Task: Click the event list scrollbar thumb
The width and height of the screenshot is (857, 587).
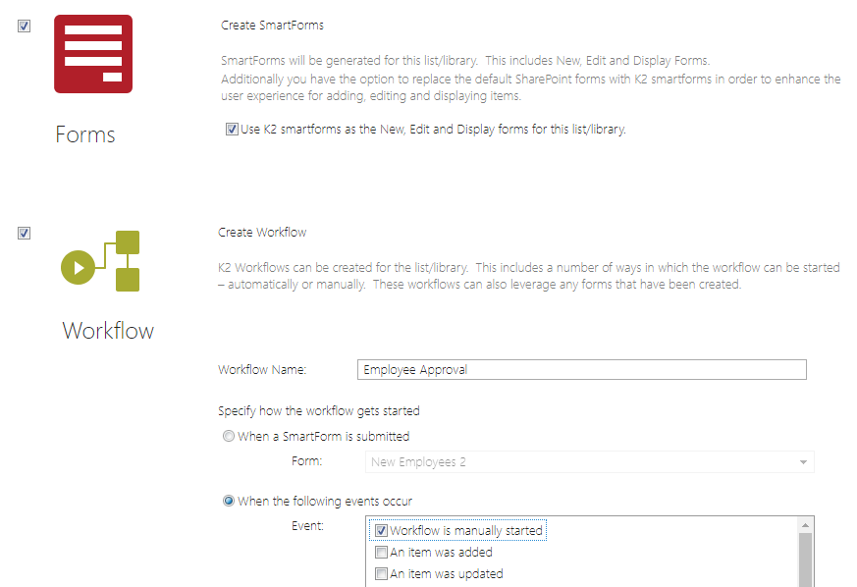Action: (x=806, y=561)
